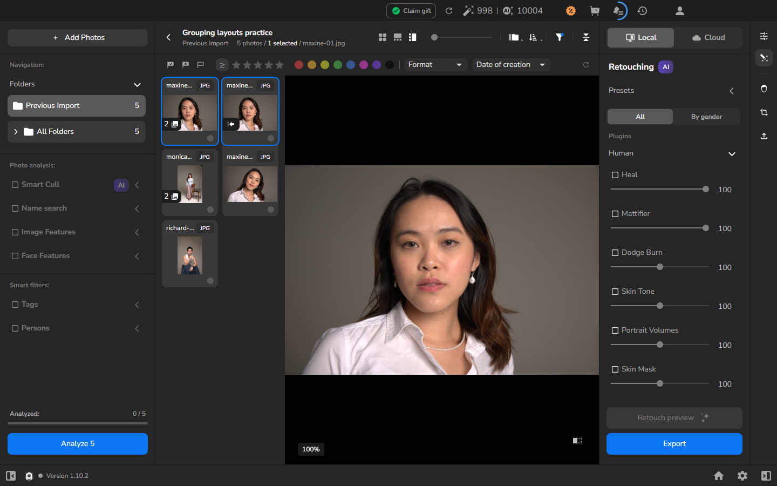The width and height of the screenshot is (777, 486).
Task: Expand the Tags filter chevron
Action: click(137, 305)
